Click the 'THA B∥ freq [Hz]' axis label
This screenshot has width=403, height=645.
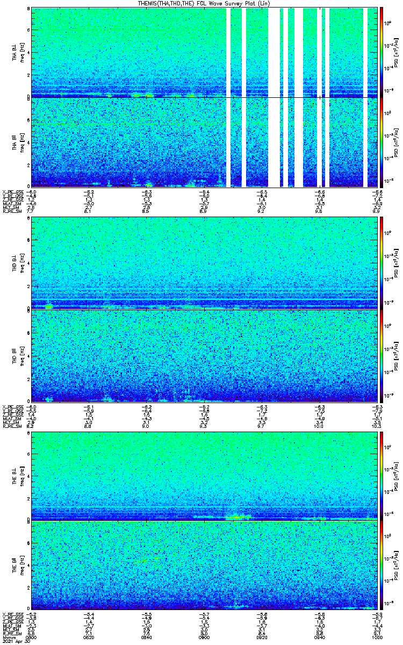18,142
